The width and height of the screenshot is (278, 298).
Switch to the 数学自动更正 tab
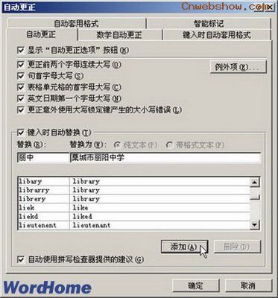[120, 35]
